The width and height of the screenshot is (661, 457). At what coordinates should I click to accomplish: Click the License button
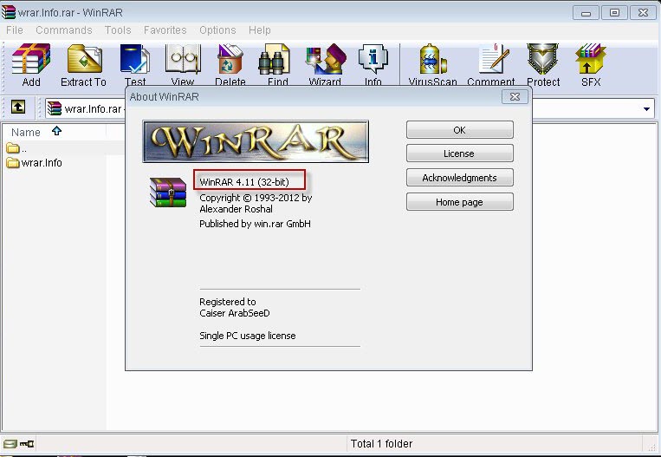coord(459,153)
